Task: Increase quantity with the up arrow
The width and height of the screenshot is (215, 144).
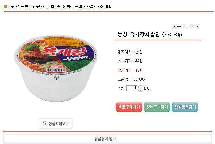Action: click(x=140, y=87)
